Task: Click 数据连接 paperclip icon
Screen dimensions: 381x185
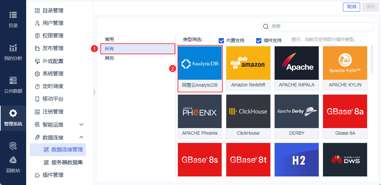Action: pos(37,137)
